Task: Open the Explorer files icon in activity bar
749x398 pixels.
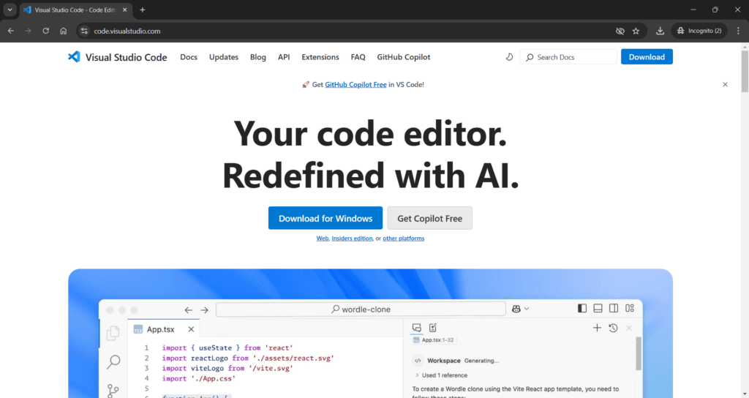Action: coord(113,333)
